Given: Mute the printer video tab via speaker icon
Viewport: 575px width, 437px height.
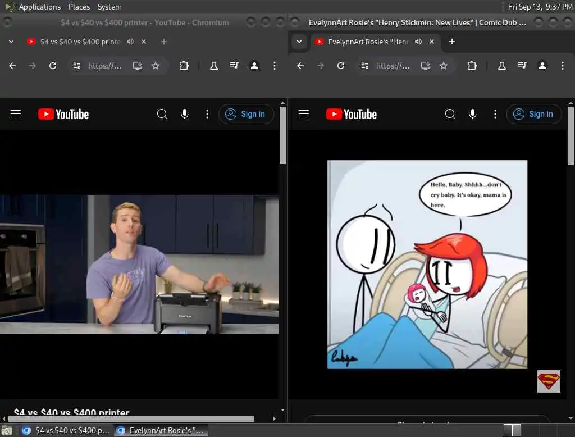Looking at the screenshot, I should tap(130, 42).
